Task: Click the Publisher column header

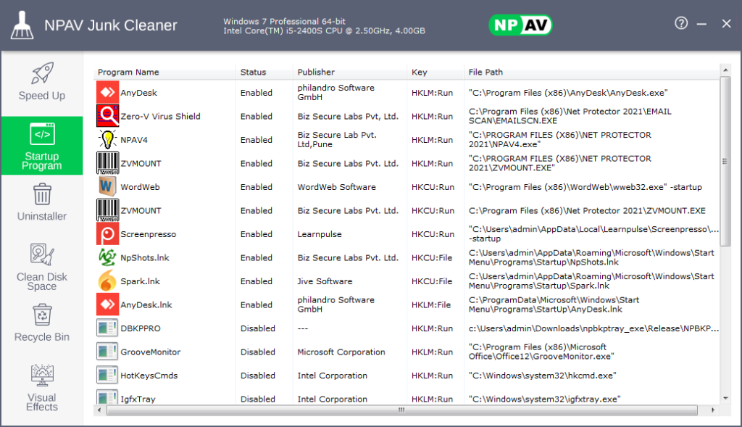Action: 316,72
